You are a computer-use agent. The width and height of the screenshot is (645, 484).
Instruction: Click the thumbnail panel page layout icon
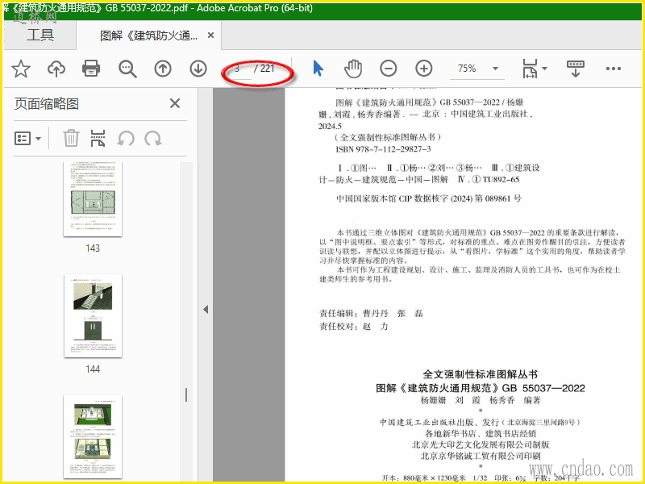click(98, 138)
